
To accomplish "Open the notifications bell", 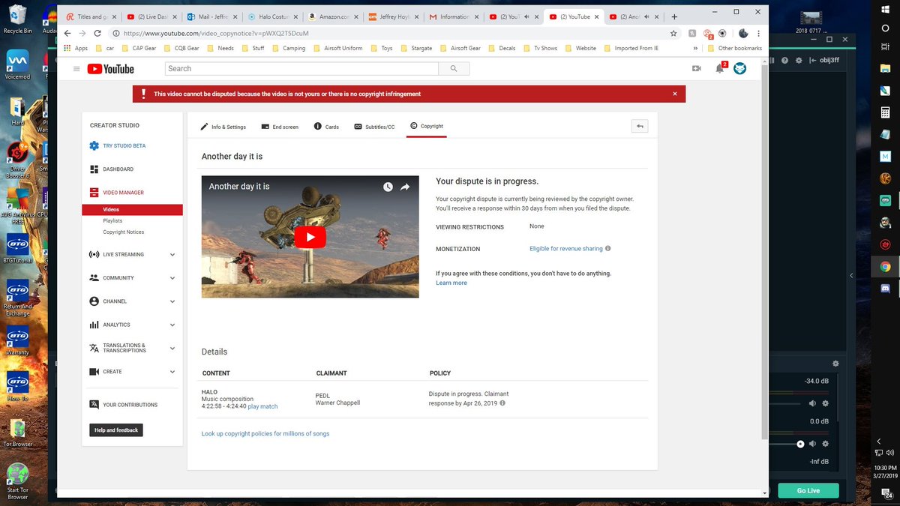I will 719,68.
